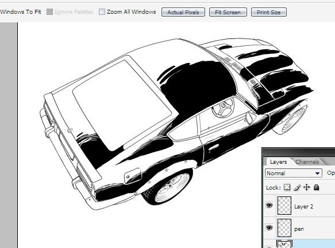Hide the pen layer via eye icon
Screen dimensions: 335x248
(x=269, y=228)
